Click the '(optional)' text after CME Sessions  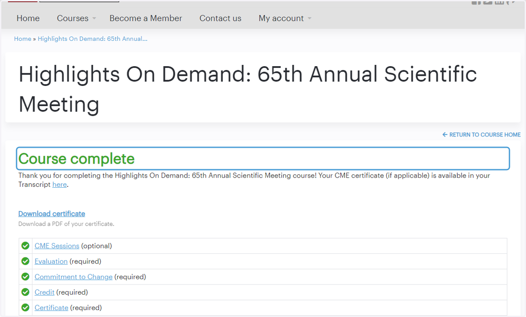96,246
